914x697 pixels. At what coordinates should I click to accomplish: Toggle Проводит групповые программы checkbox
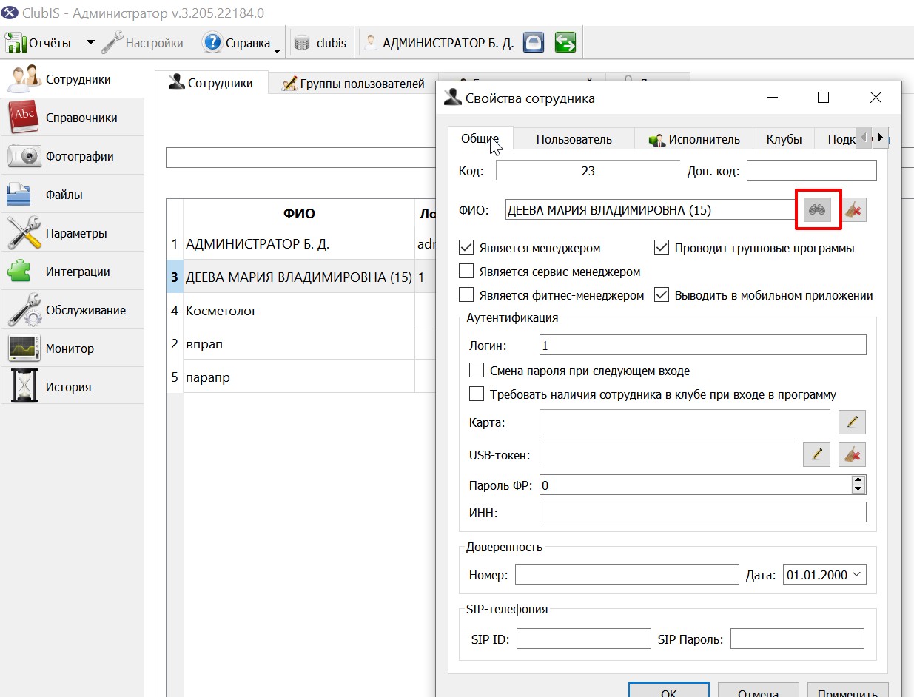662,248
